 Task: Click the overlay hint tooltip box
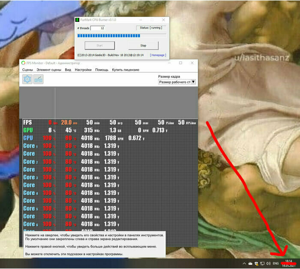[95, 245]
